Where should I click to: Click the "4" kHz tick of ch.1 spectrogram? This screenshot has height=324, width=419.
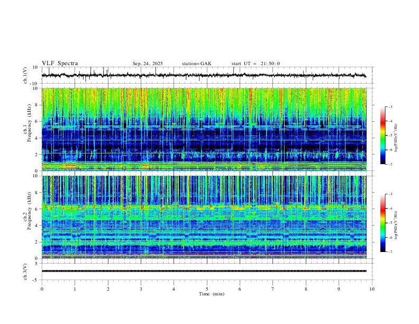coord(37,138)
